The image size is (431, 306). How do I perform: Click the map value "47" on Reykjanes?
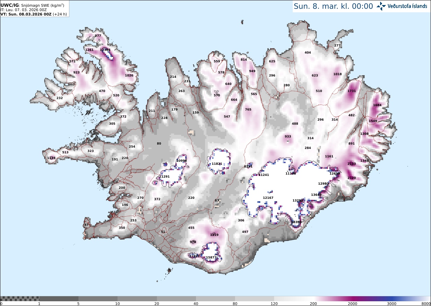(x=87, y=225)
